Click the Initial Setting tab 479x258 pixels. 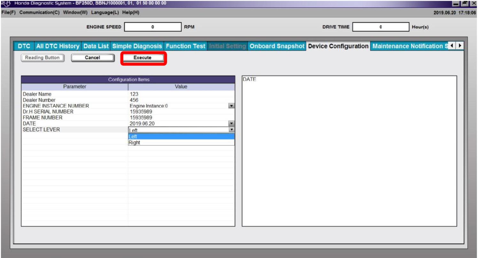[x=228, y=46]
